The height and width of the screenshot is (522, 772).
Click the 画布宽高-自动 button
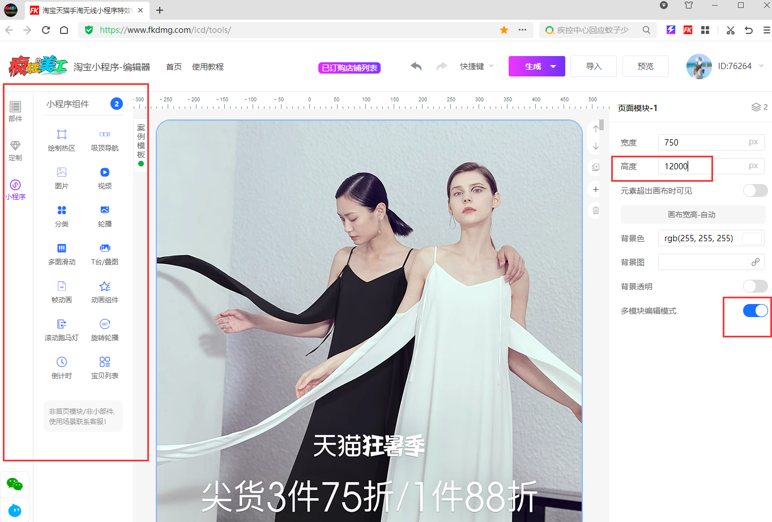coord(693,215)
